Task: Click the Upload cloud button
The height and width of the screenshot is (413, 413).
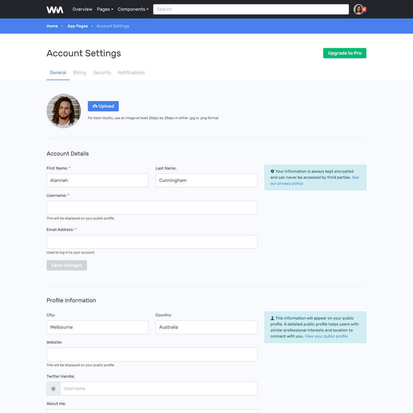Action: (x=103, y=106)
